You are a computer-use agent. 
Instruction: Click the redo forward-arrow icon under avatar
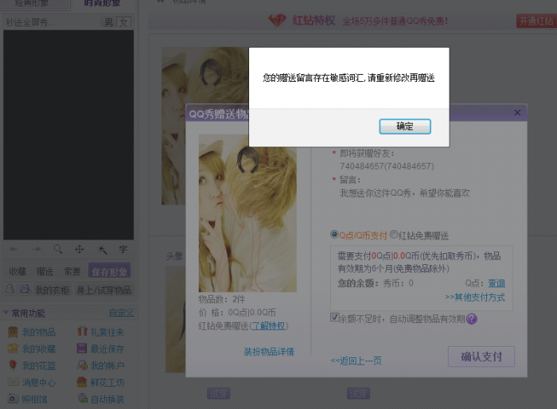(x=37, y=249)
